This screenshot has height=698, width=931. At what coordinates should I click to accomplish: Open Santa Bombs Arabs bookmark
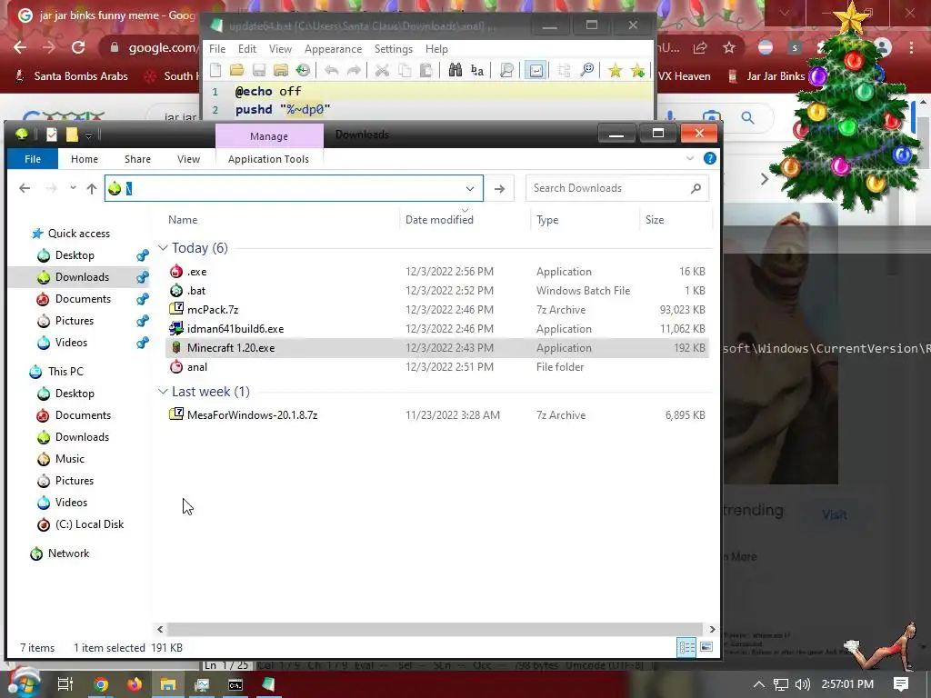coord(73,76)
